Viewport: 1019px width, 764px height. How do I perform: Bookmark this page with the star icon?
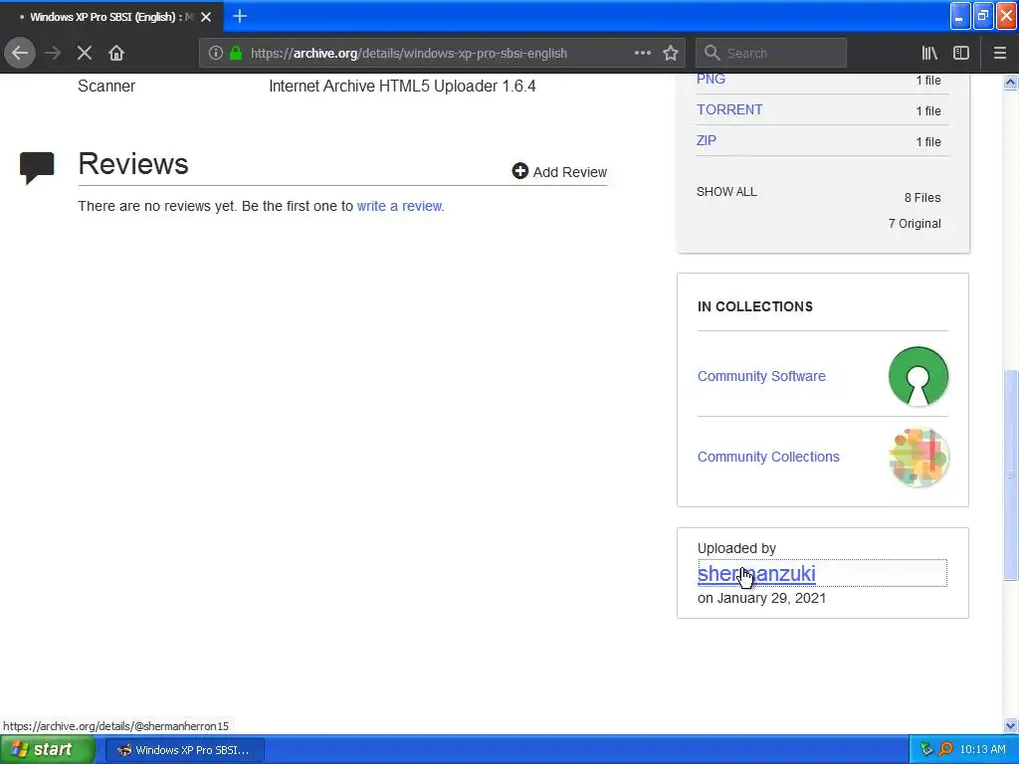click(671, 54)
